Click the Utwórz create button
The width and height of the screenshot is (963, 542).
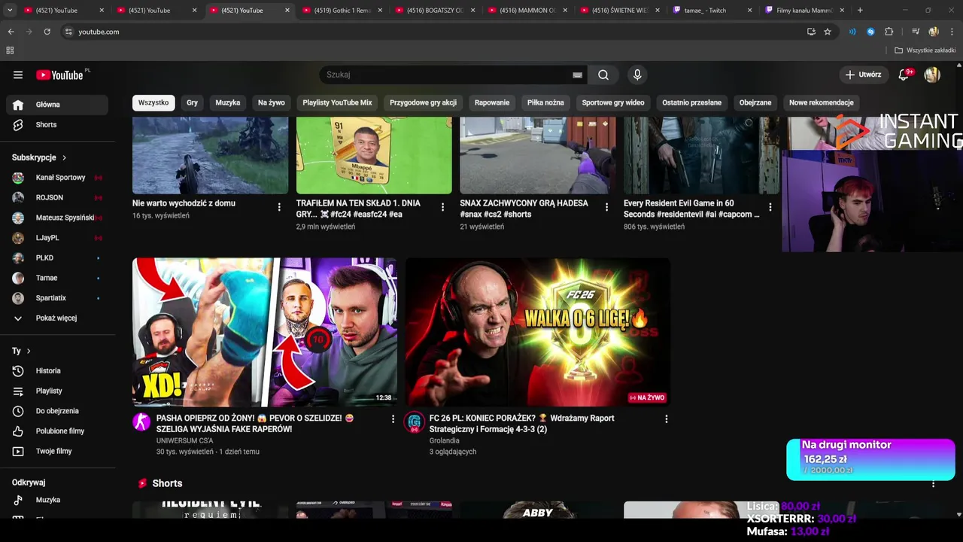coord(863,75)
